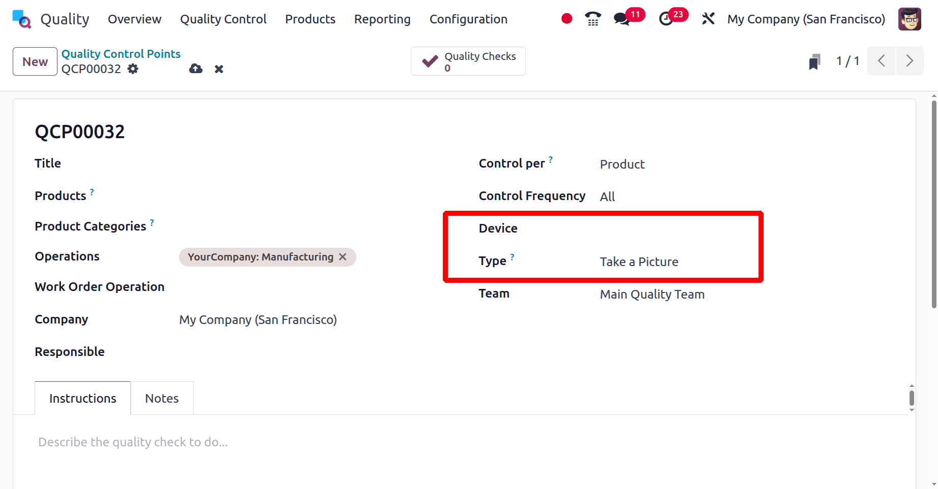Open the messages conversation icon showing 11

coord(621,18)
